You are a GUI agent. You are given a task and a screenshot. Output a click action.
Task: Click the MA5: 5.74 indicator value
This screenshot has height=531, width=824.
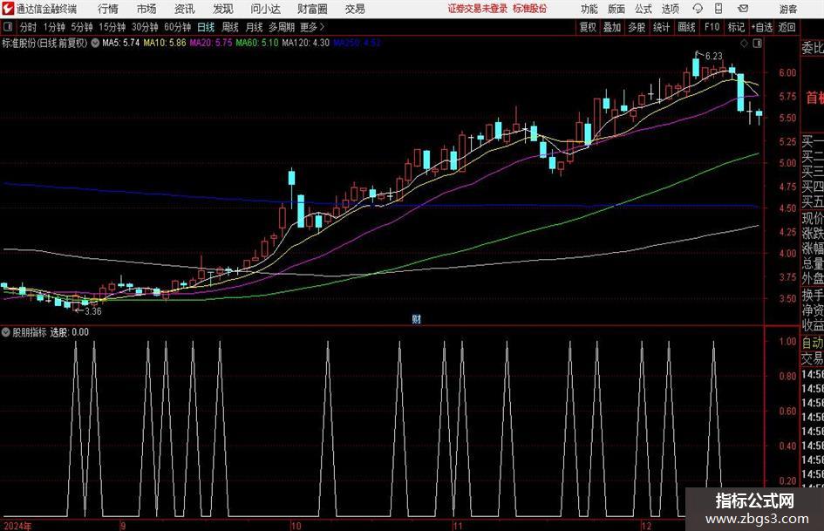coord(121,43)
